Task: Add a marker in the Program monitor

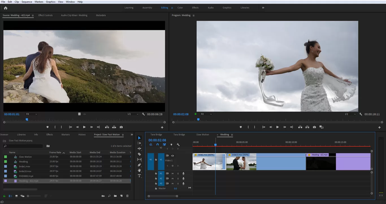Action: (x=241, y=127)
